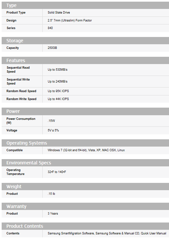Click the Up to 530MB/s read speed

pos(58,70)
